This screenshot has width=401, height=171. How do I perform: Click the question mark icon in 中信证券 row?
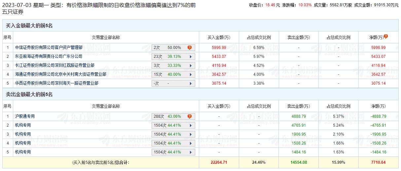tap(190, 48)
